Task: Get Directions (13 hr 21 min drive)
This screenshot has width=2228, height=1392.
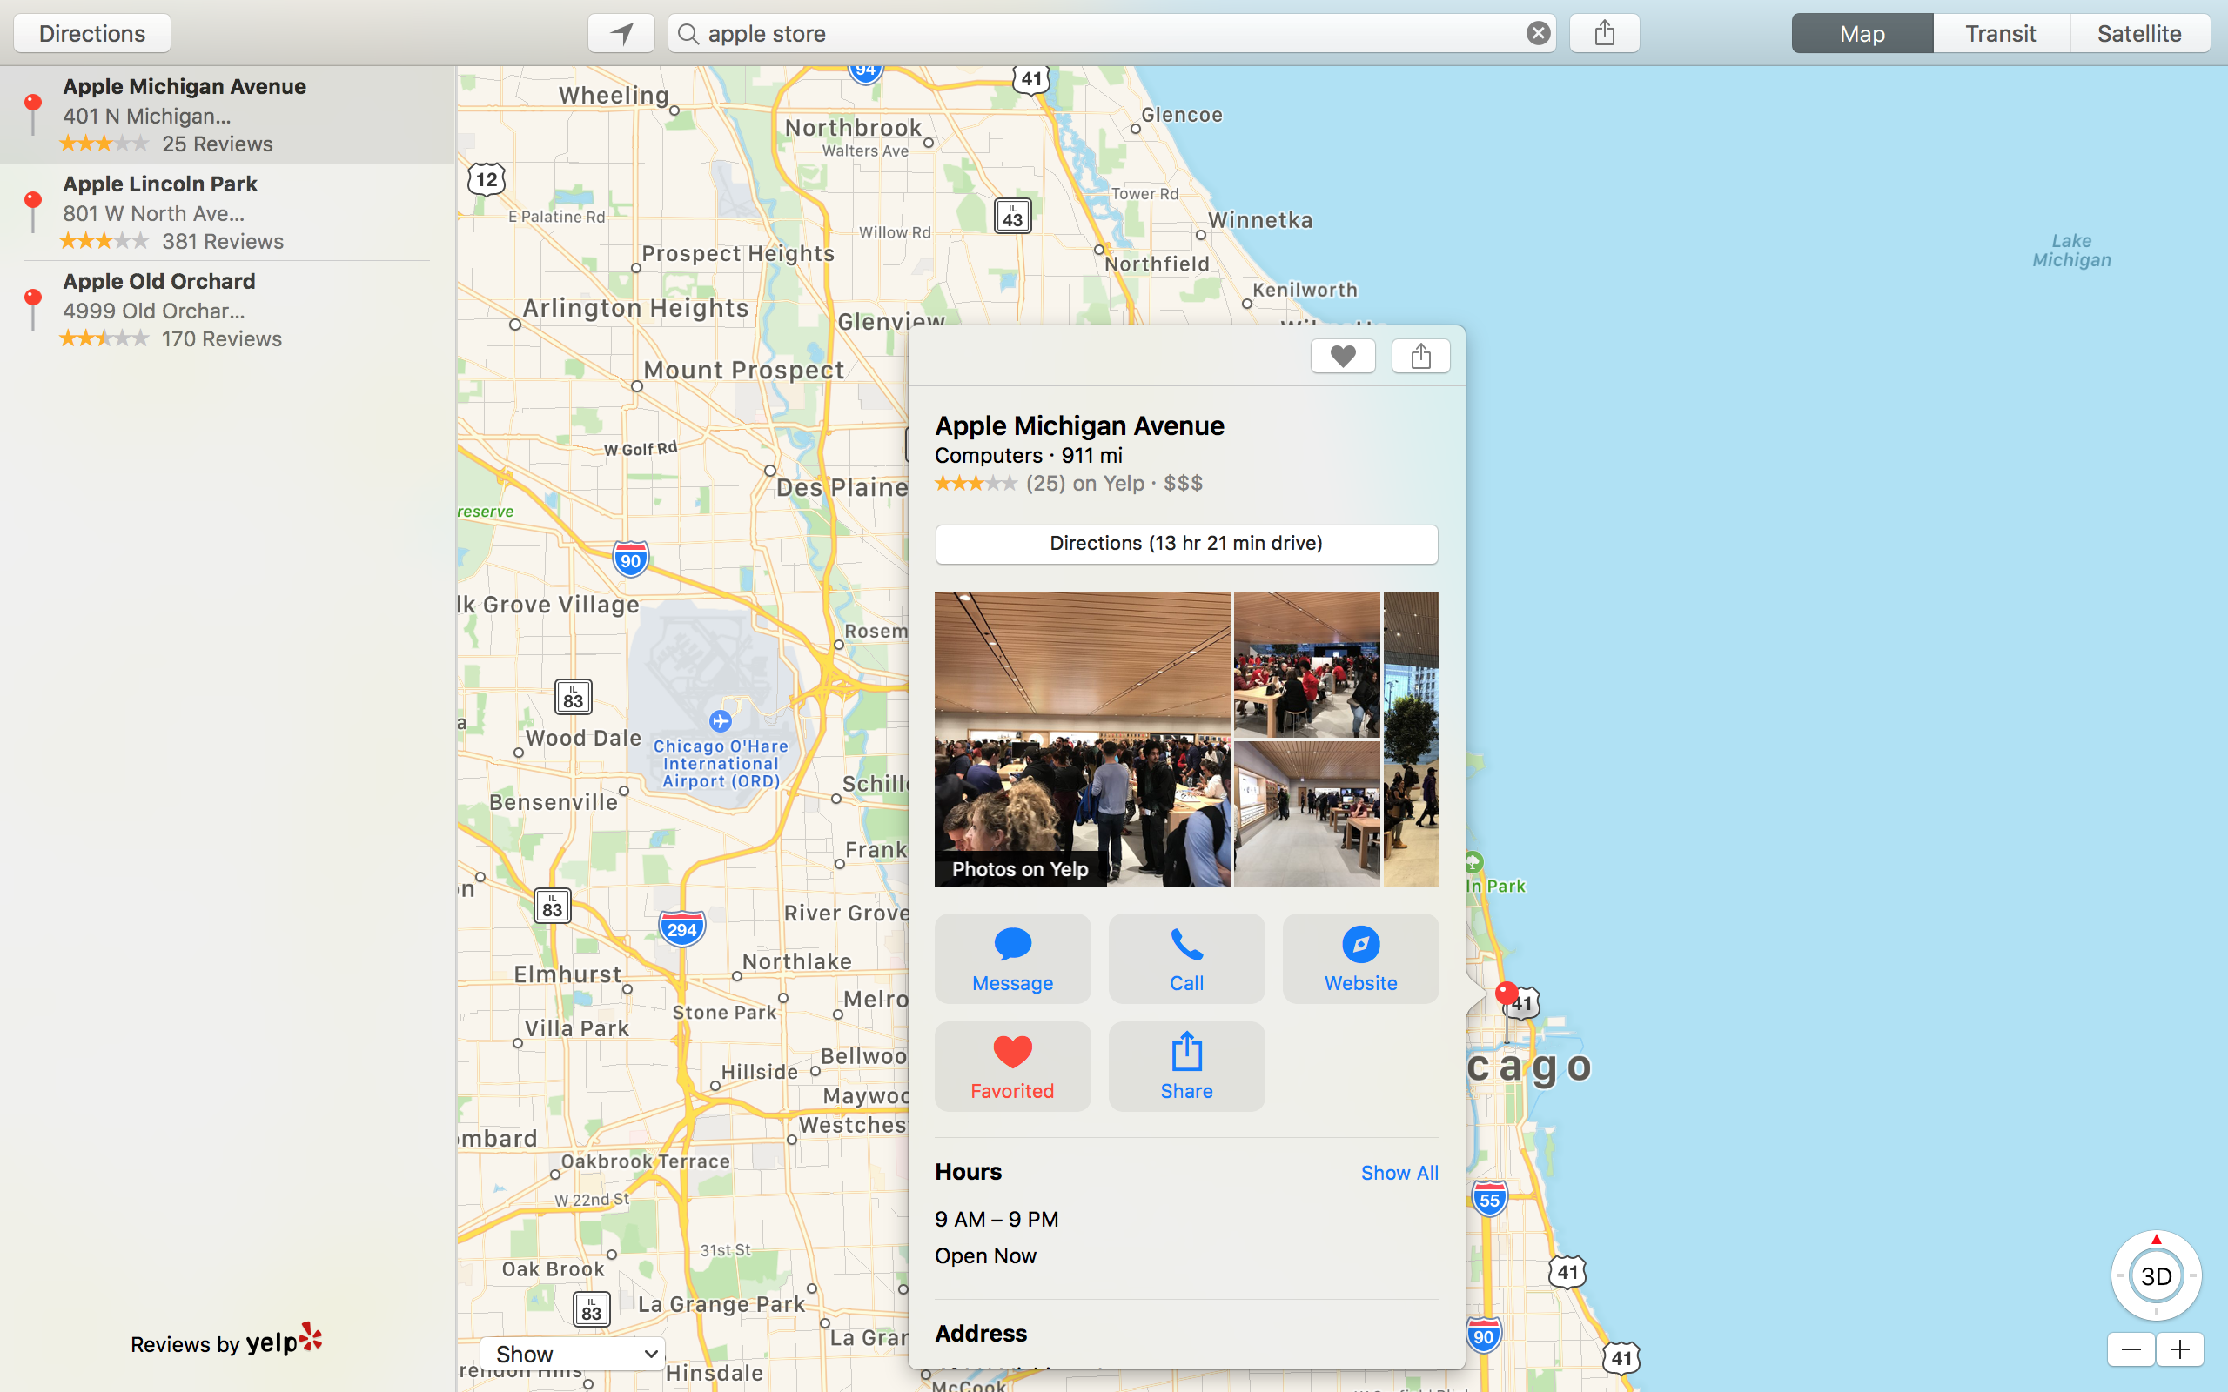Action: click(1186, 543)
